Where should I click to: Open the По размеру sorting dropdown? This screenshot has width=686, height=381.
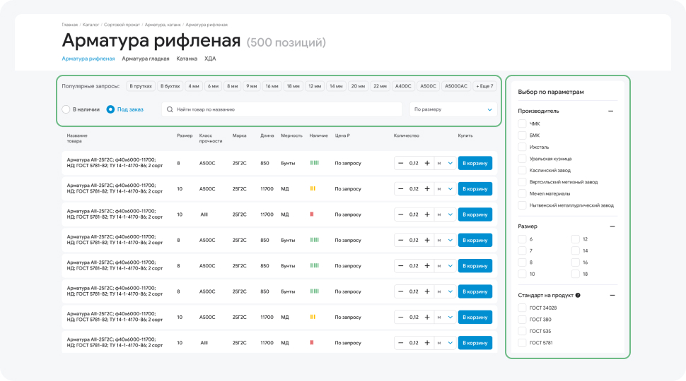[x=453, y=109]
